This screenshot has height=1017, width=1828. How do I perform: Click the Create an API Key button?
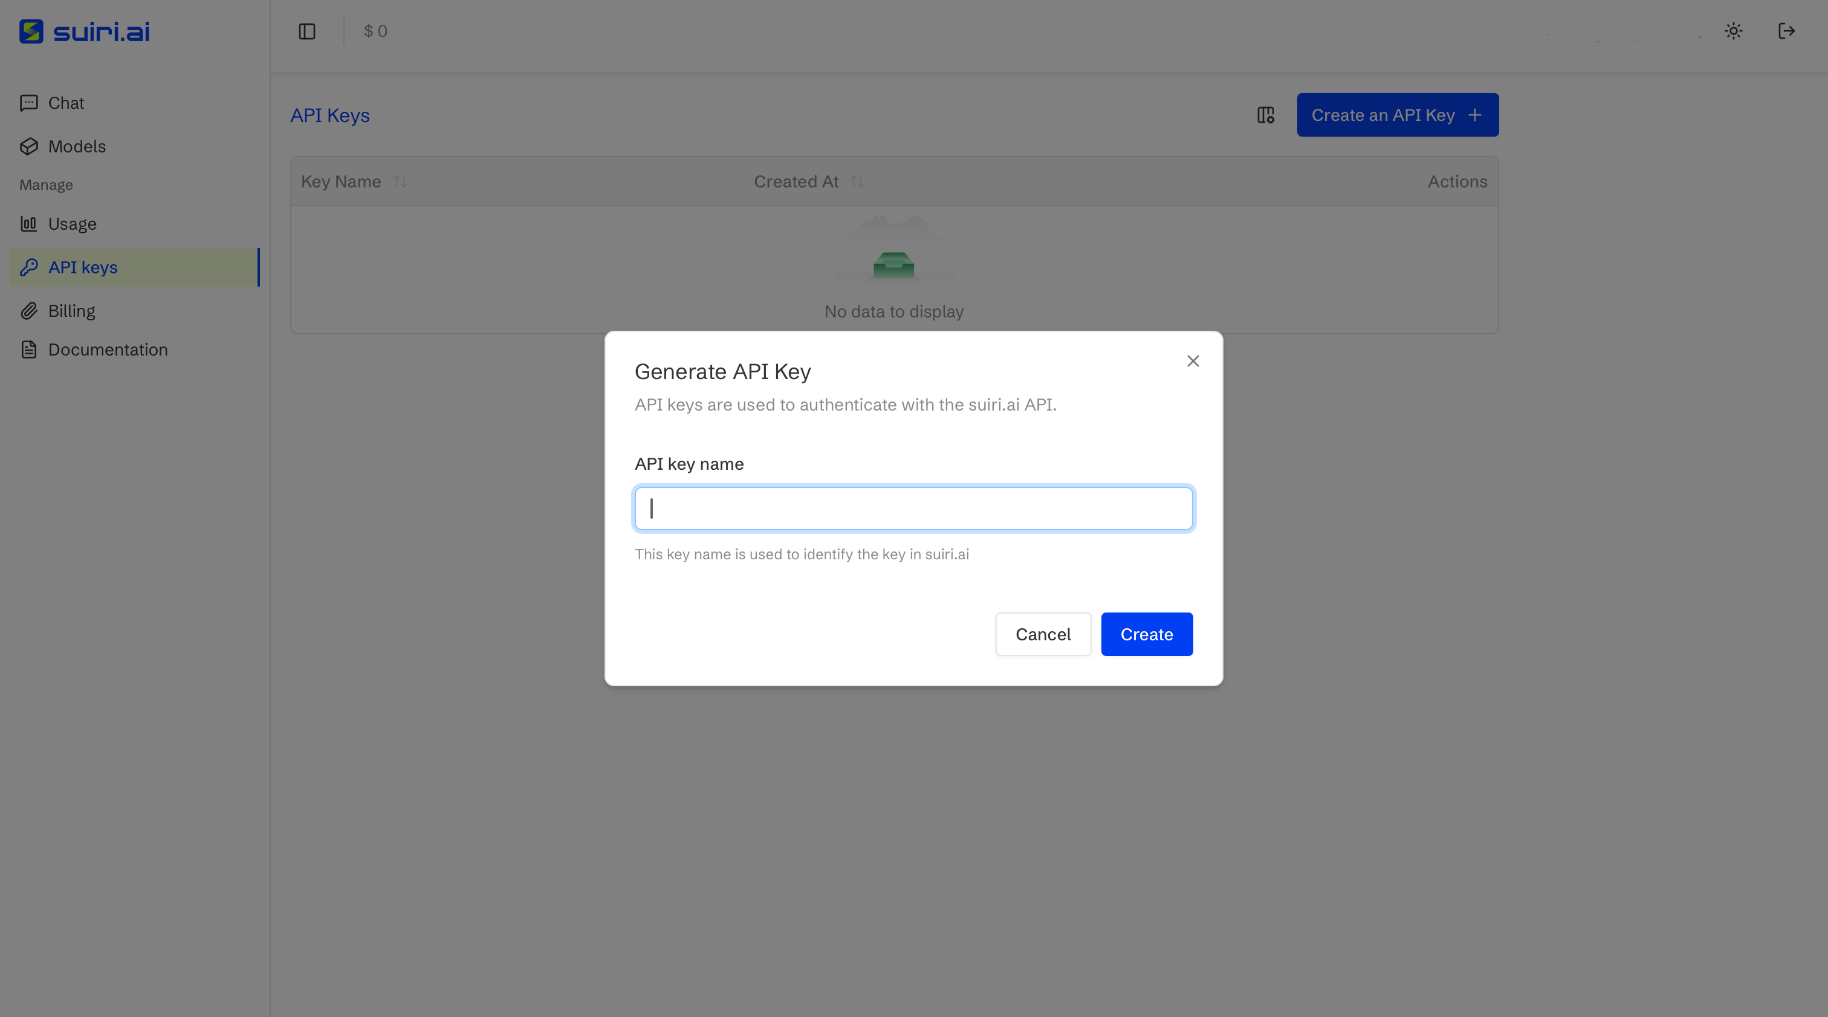[x=1397, y=115]
